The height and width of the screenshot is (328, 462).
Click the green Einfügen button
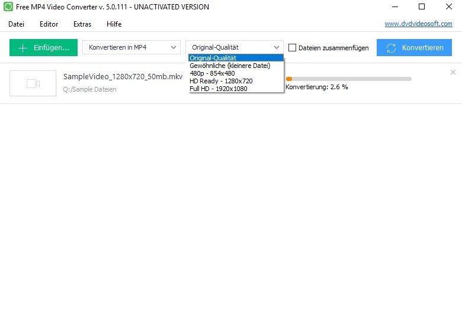[x=44, y=48]
